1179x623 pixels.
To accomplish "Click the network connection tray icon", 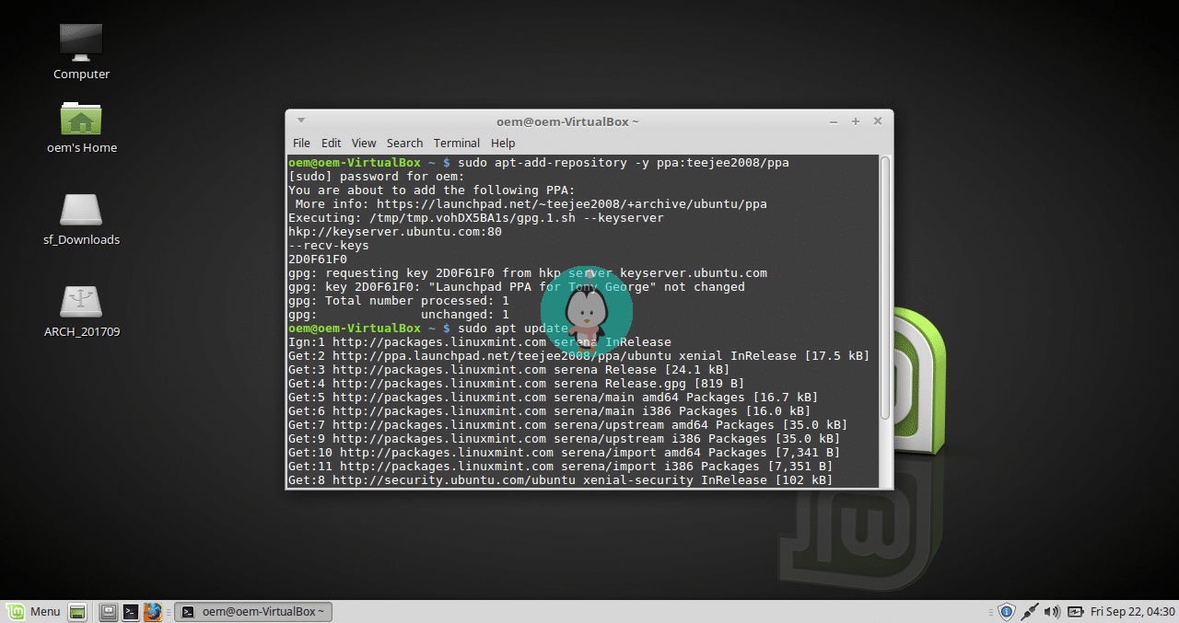I will [x=1029, y=611].
